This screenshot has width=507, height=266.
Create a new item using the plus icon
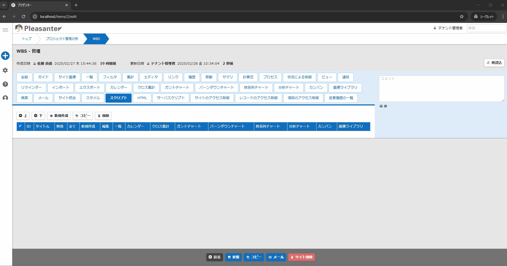(5, 56)
